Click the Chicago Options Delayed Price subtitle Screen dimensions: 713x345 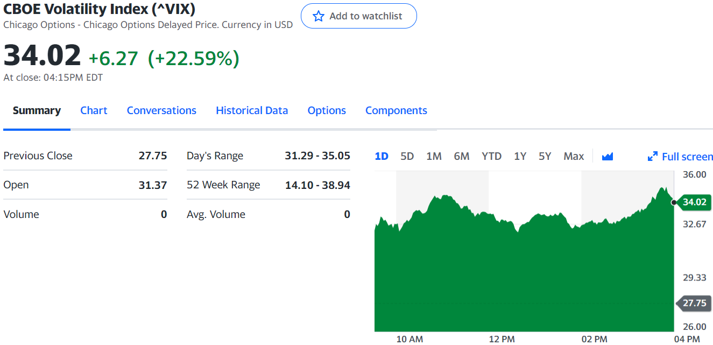[148, 25]
